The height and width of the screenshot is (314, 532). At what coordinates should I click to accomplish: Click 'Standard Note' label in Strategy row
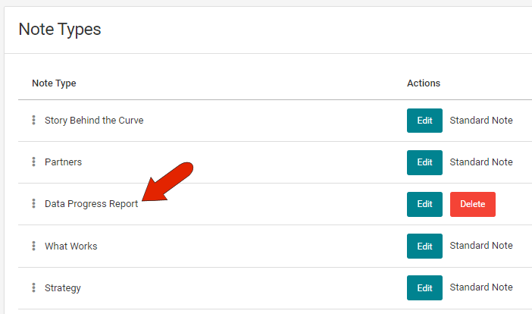pyautogui.click(x=481, y=287)
